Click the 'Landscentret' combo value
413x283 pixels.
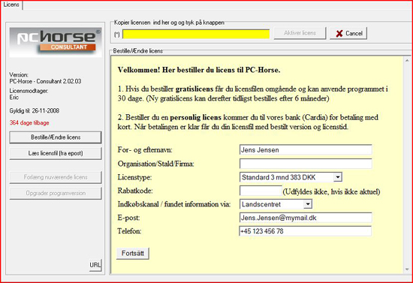(261, 204)
